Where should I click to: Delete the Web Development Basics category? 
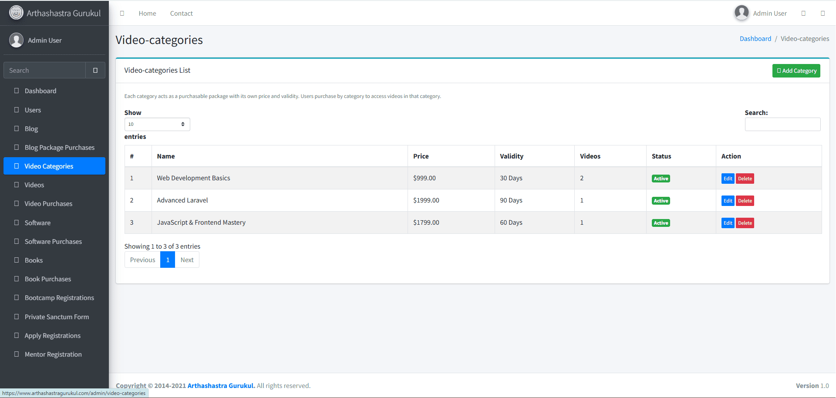[745, 179]
